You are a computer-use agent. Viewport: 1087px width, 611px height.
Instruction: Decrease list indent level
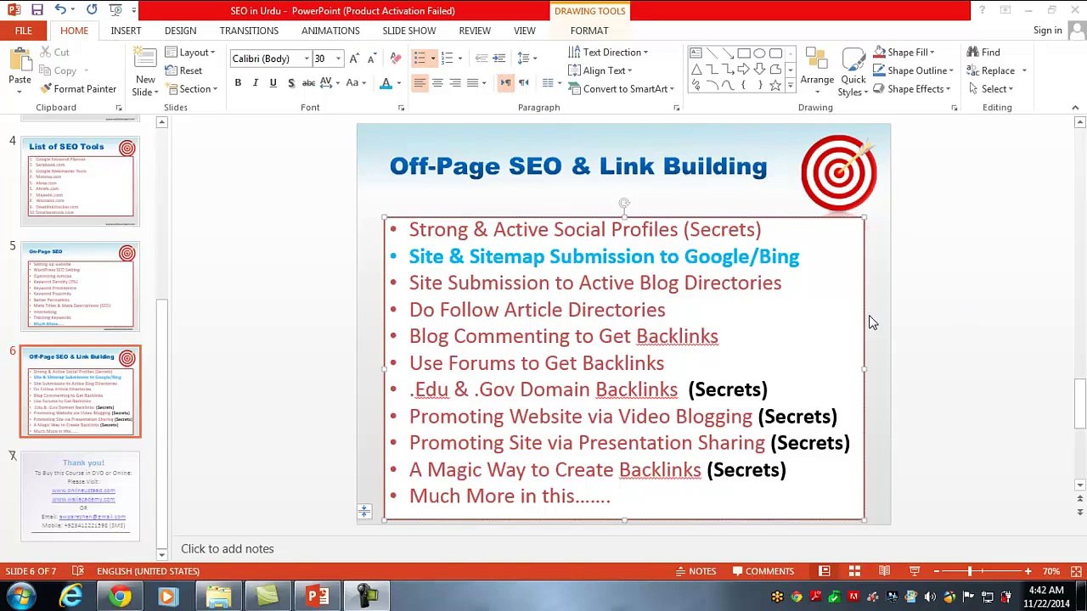tap(482, 59)
